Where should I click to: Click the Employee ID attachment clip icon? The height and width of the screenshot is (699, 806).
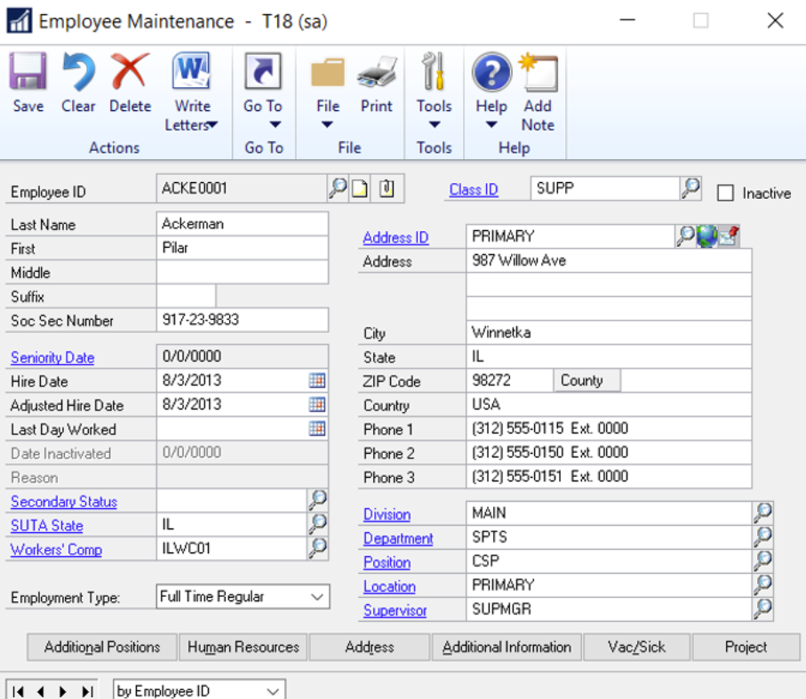387,188
